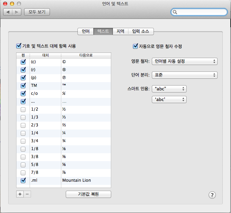Close the window with red button
231x213 pixels.
pyautogui.click(x=5, y=4)
